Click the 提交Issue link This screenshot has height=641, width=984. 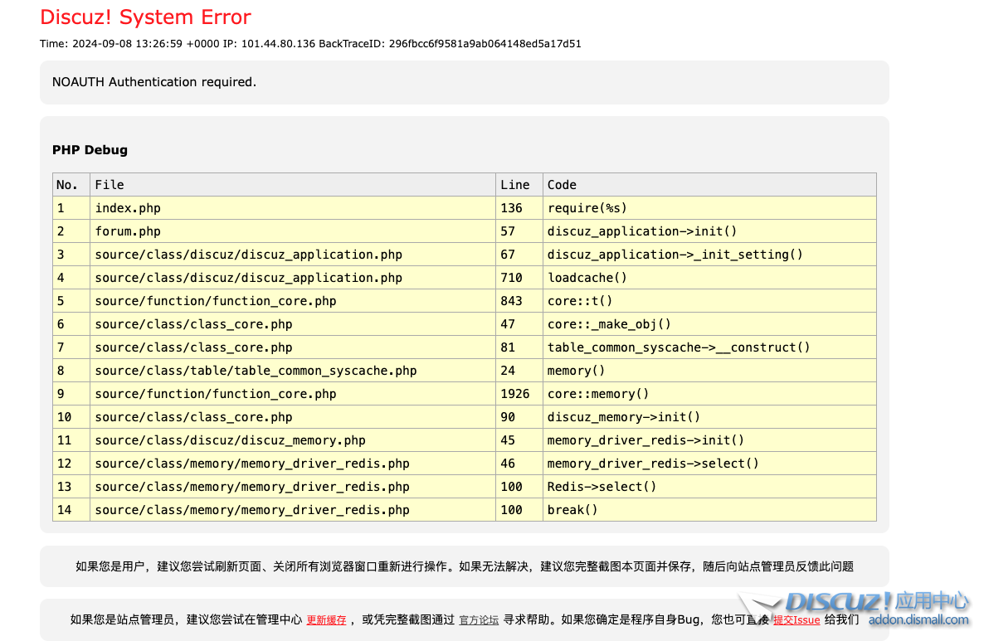(x=796, y=619)
